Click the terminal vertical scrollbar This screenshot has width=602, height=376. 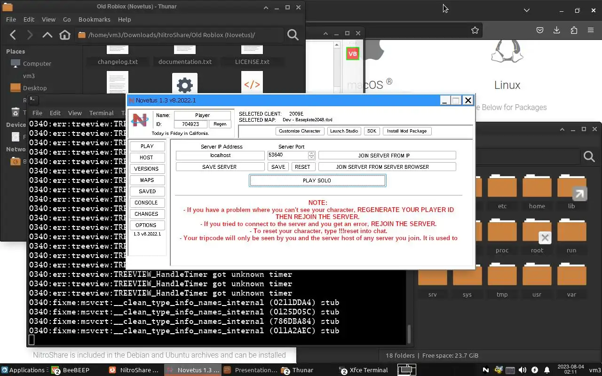point(408,334)
